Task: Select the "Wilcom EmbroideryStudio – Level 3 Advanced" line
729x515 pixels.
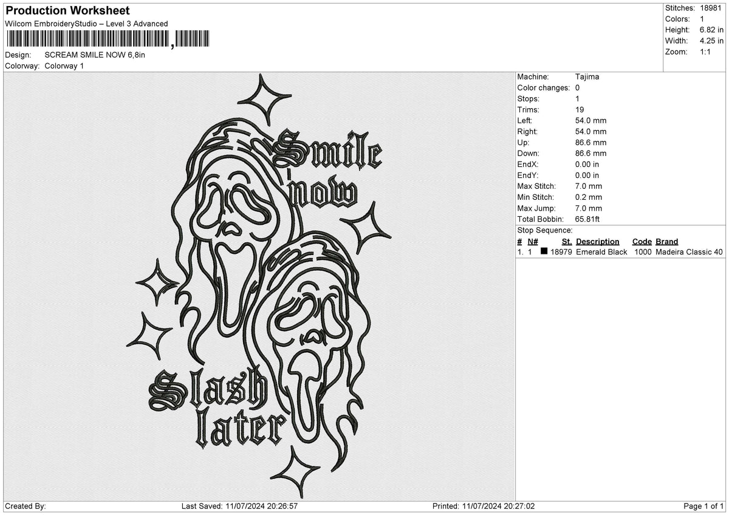Action: coord(86,24)
